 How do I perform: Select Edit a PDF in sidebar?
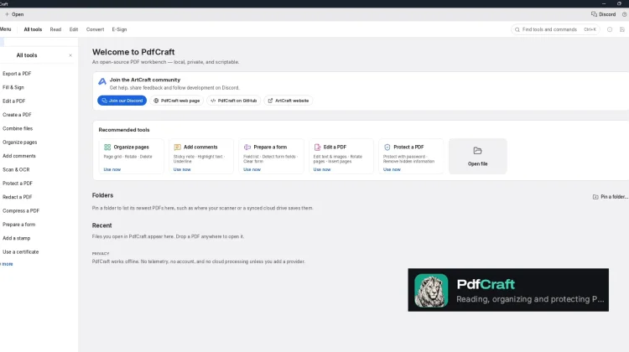(x=14, y=101)
